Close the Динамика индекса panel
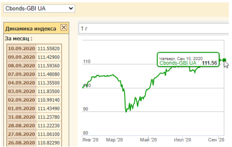This screenshot has width=232, height=147. tap(64, 27)
